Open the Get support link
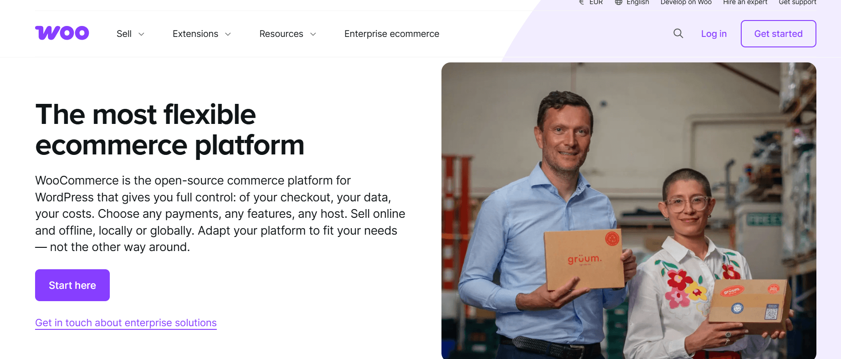 click(797, 2)
